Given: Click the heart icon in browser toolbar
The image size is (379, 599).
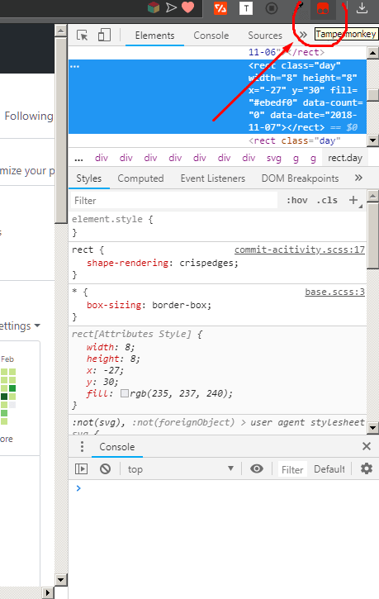Looking at the screenshot, I should pos(187,7).
